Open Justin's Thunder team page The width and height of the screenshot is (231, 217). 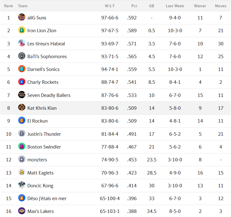[x=44, y=134]
